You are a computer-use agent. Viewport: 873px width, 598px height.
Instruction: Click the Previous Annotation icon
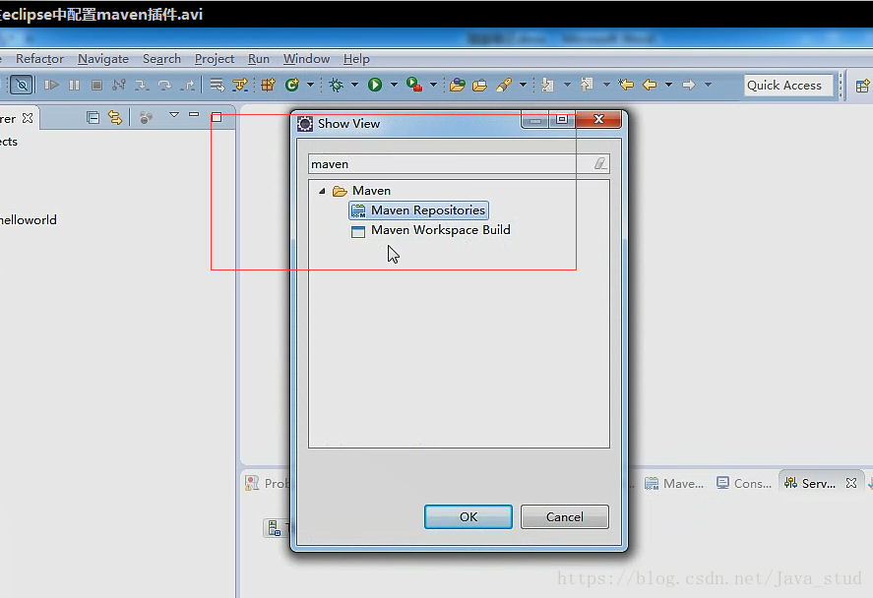point(587,85)
